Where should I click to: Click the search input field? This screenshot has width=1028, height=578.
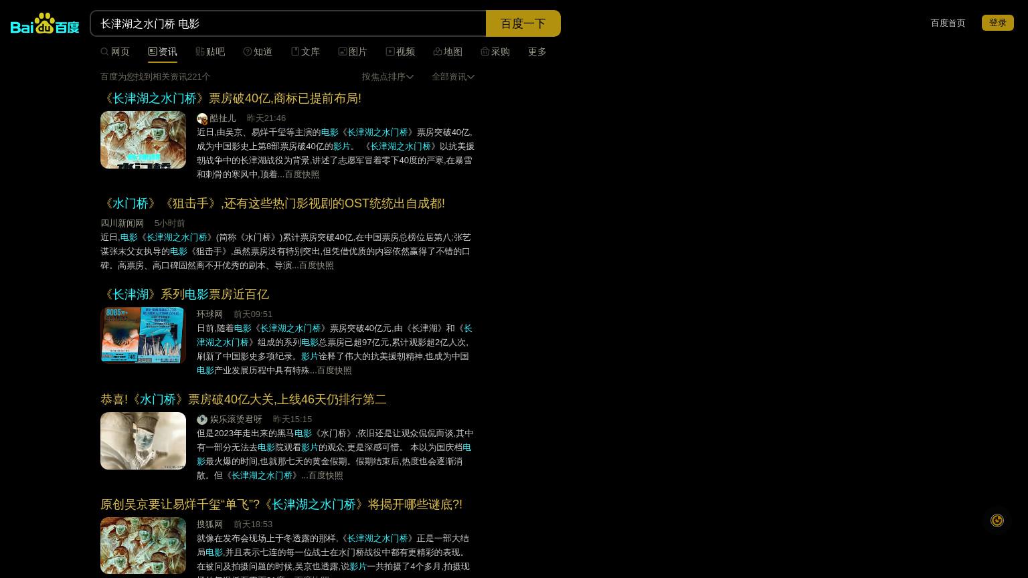click(x=288, y=23)
